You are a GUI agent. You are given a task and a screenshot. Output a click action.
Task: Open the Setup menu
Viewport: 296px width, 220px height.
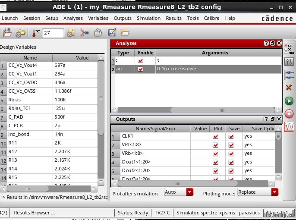pyautogui.click(x=52, y=18)
